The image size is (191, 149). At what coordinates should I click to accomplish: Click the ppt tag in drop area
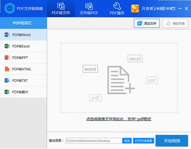pyautogui.click(x=152, y=80)
